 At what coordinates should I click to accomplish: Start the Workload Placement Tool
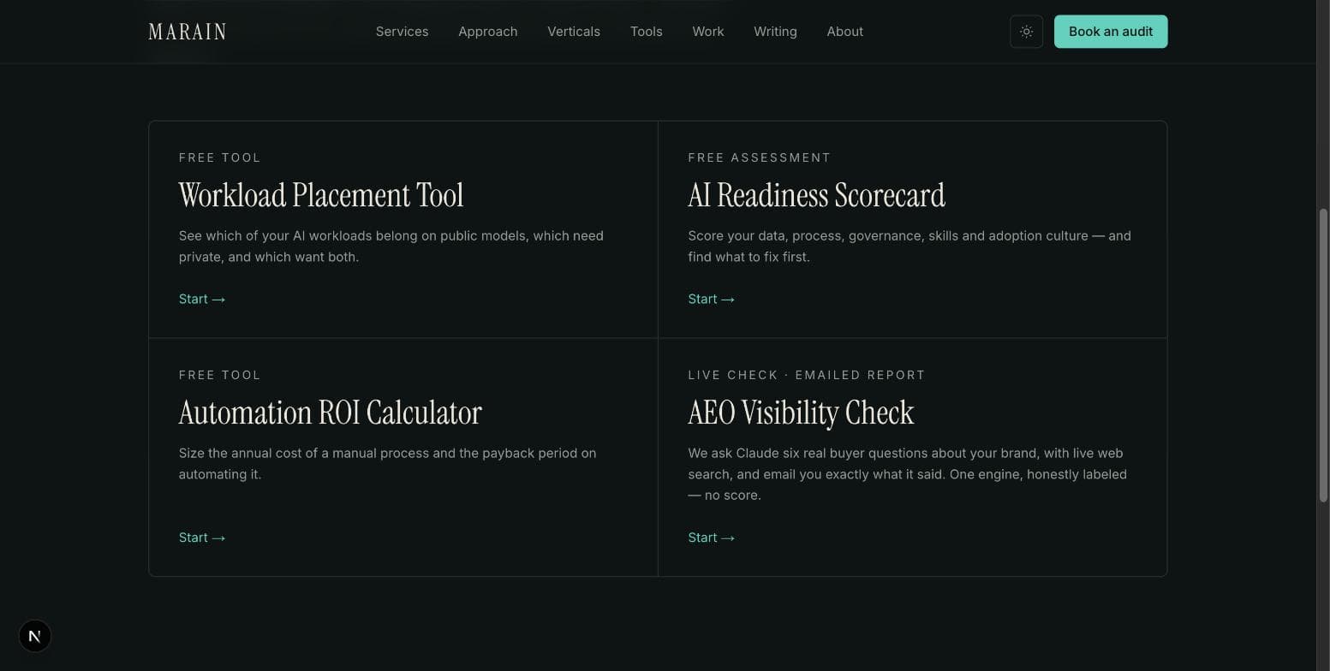click(202, 299)
